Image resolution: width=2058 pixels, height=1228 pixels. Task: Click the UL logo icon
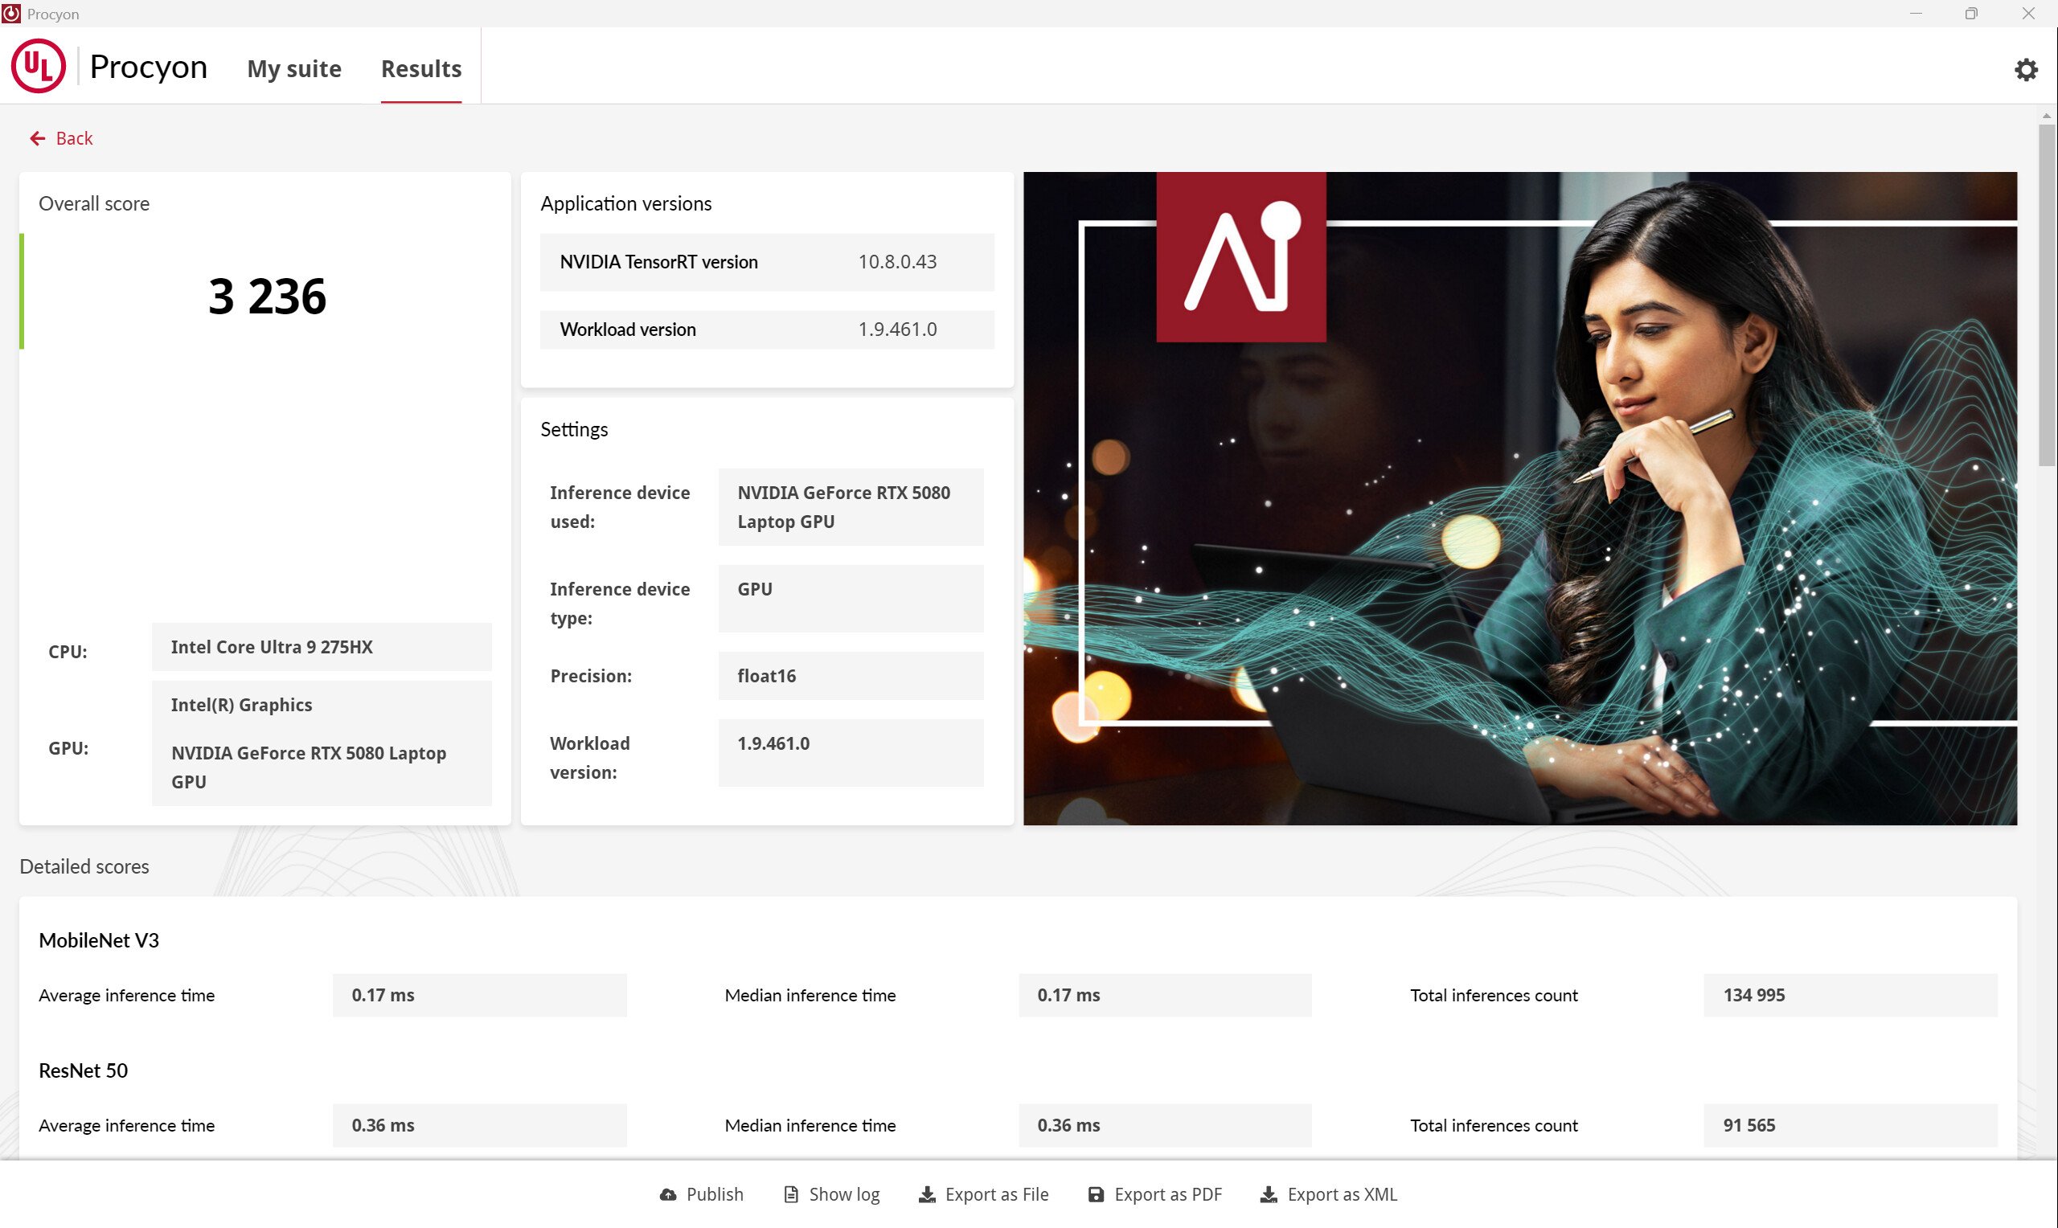38,66
